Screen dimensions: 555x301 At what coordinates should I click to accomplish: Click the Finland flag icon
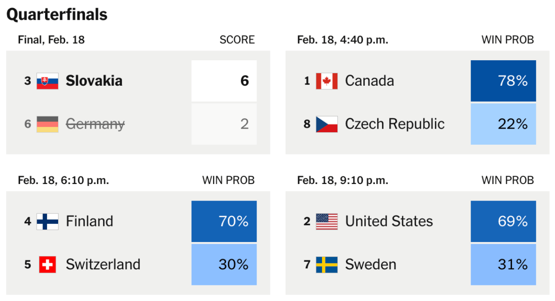(47, 222)
